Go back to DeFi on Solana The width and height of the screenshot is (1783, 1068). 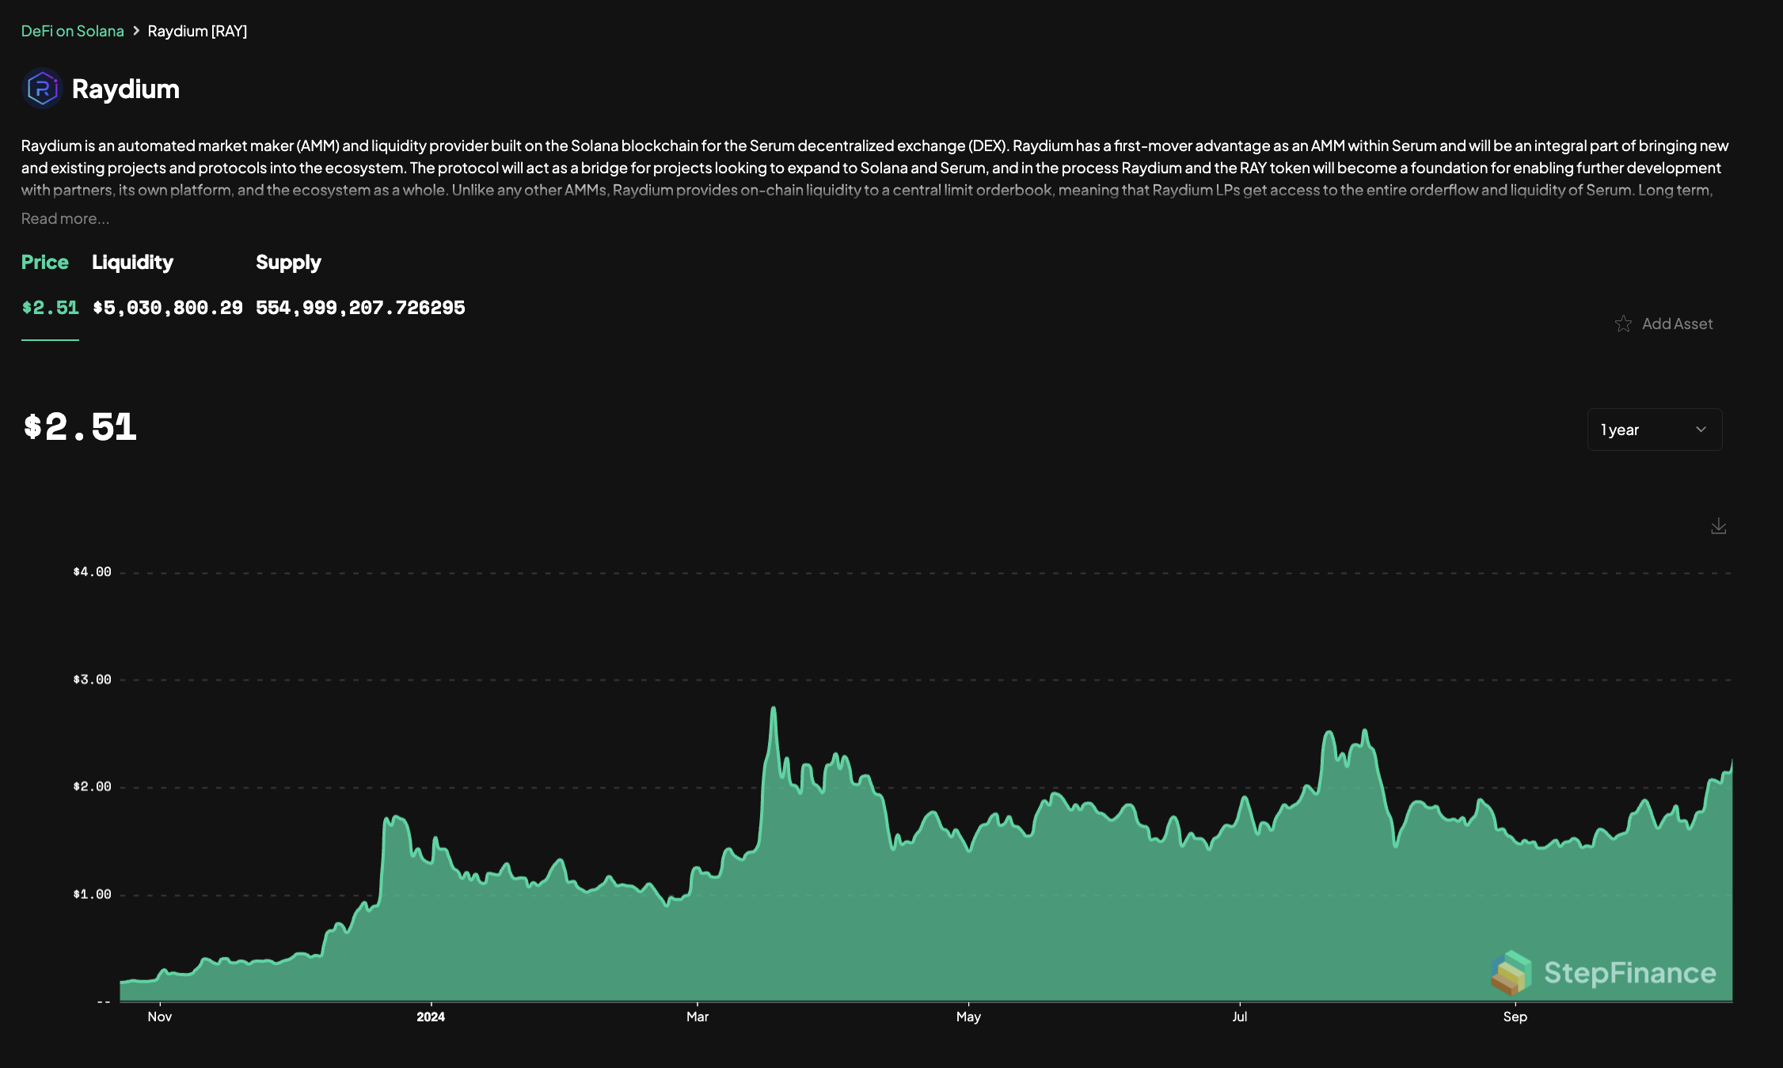(x=72, y=31)
